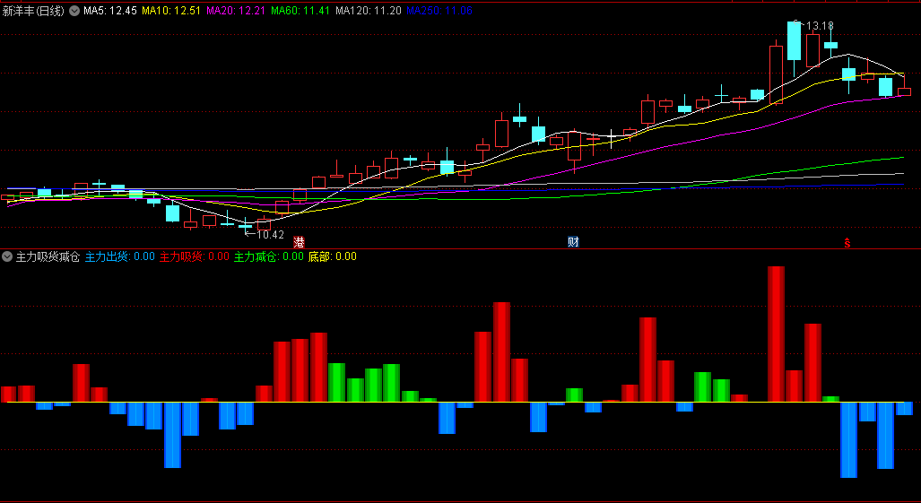Viewport: 921px width, 503px height.
Task: Click the 10.42 low price annotation
Action: pos(270,235)
